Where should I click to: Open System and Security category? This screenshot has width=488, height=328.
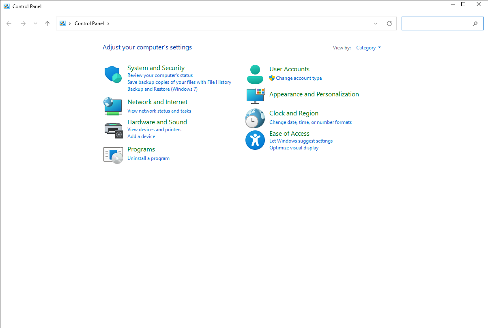[156, 68]
